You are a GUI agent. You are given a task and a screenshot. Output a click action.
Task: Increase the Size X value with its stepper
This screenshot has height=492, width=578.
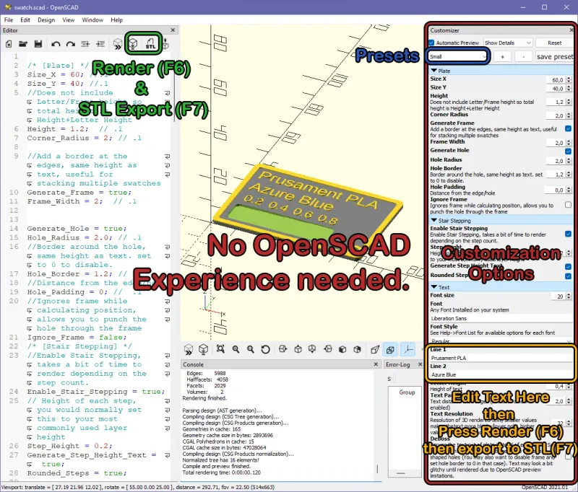tap(569, 78)
